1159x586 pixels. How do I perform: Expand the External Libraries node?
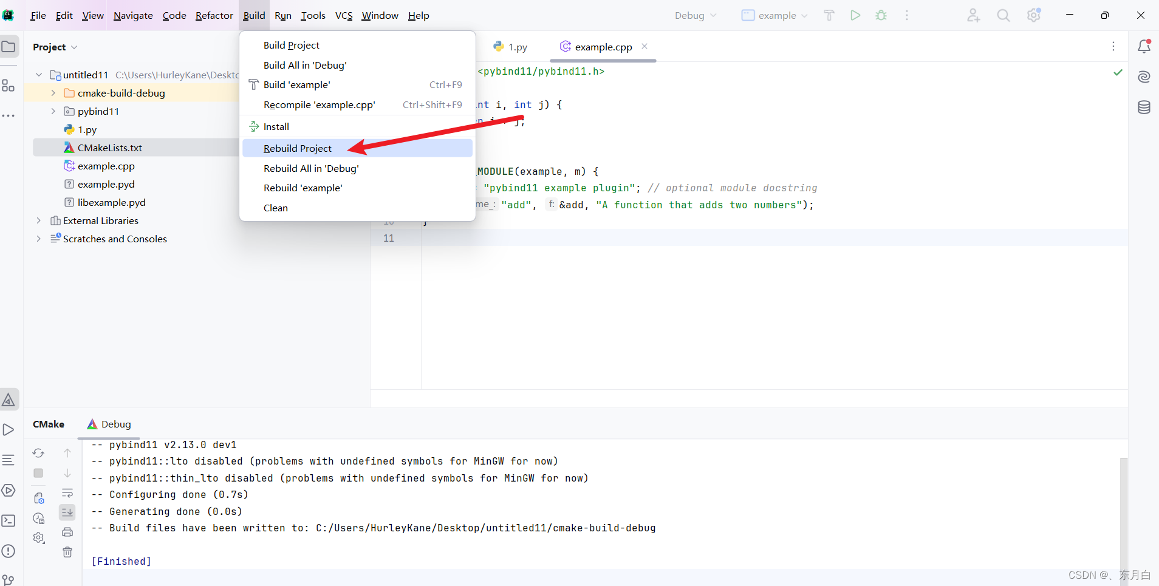[x=38, y=220]
